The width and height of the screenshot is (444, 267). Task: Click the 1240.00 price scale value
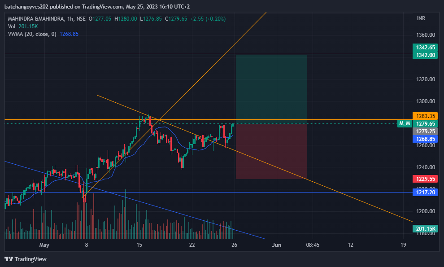(x=426, y=167)
